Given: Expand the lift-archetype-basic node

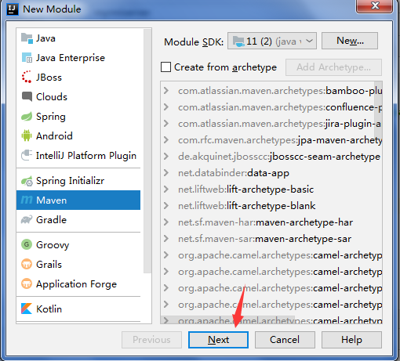Looking at the screenshot, I should tap(166, 190).
